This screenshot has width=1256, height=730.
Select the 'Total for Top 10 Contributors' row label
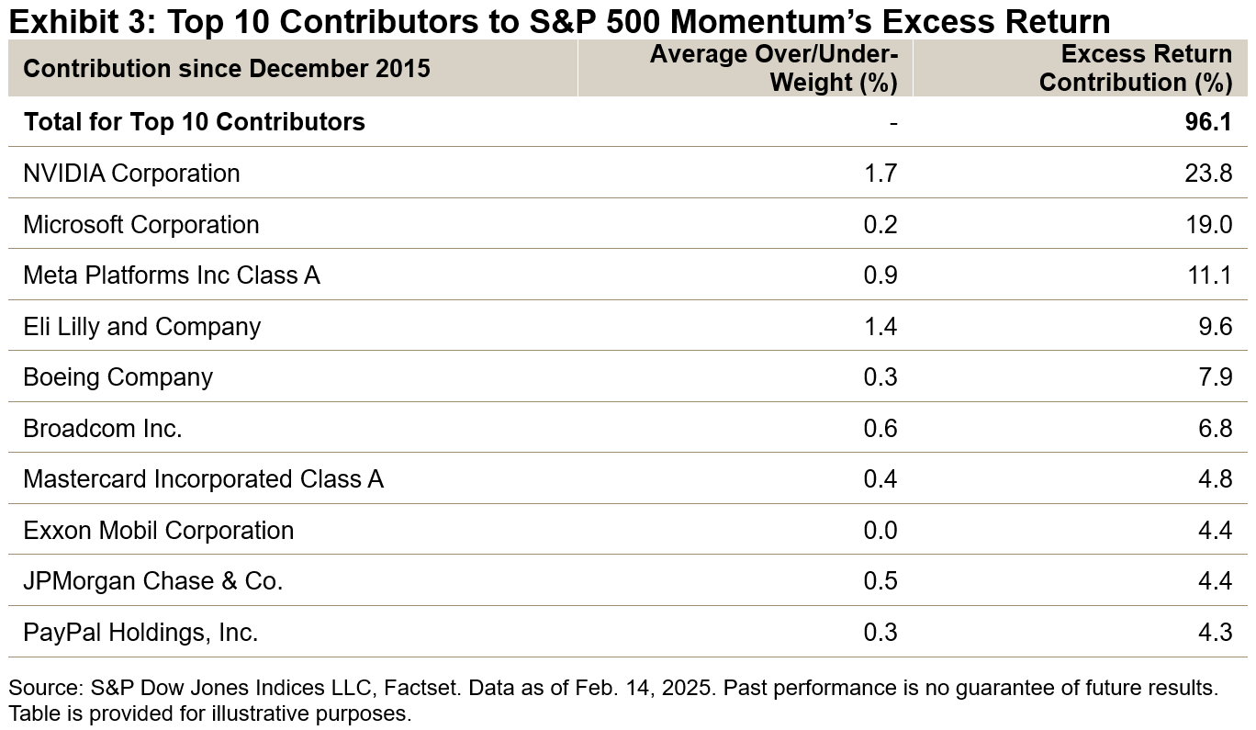tap(195, 122)
